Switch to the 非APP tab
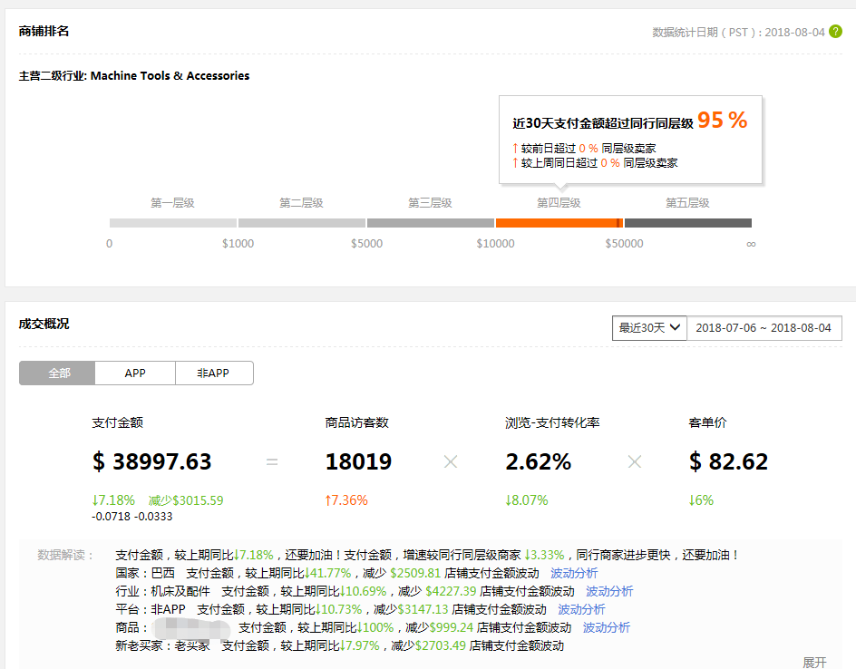Image resolution: width=856 pixels, height=669 pixels. [x=213, y=373]
